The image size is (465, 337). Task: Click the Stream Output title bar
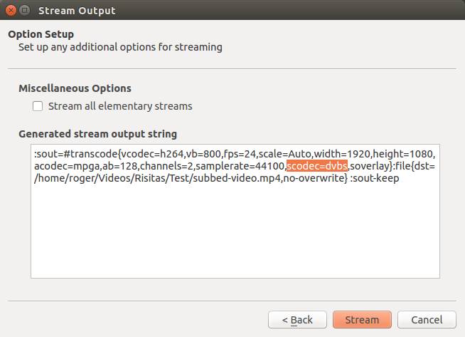click(x=213, y=11)
